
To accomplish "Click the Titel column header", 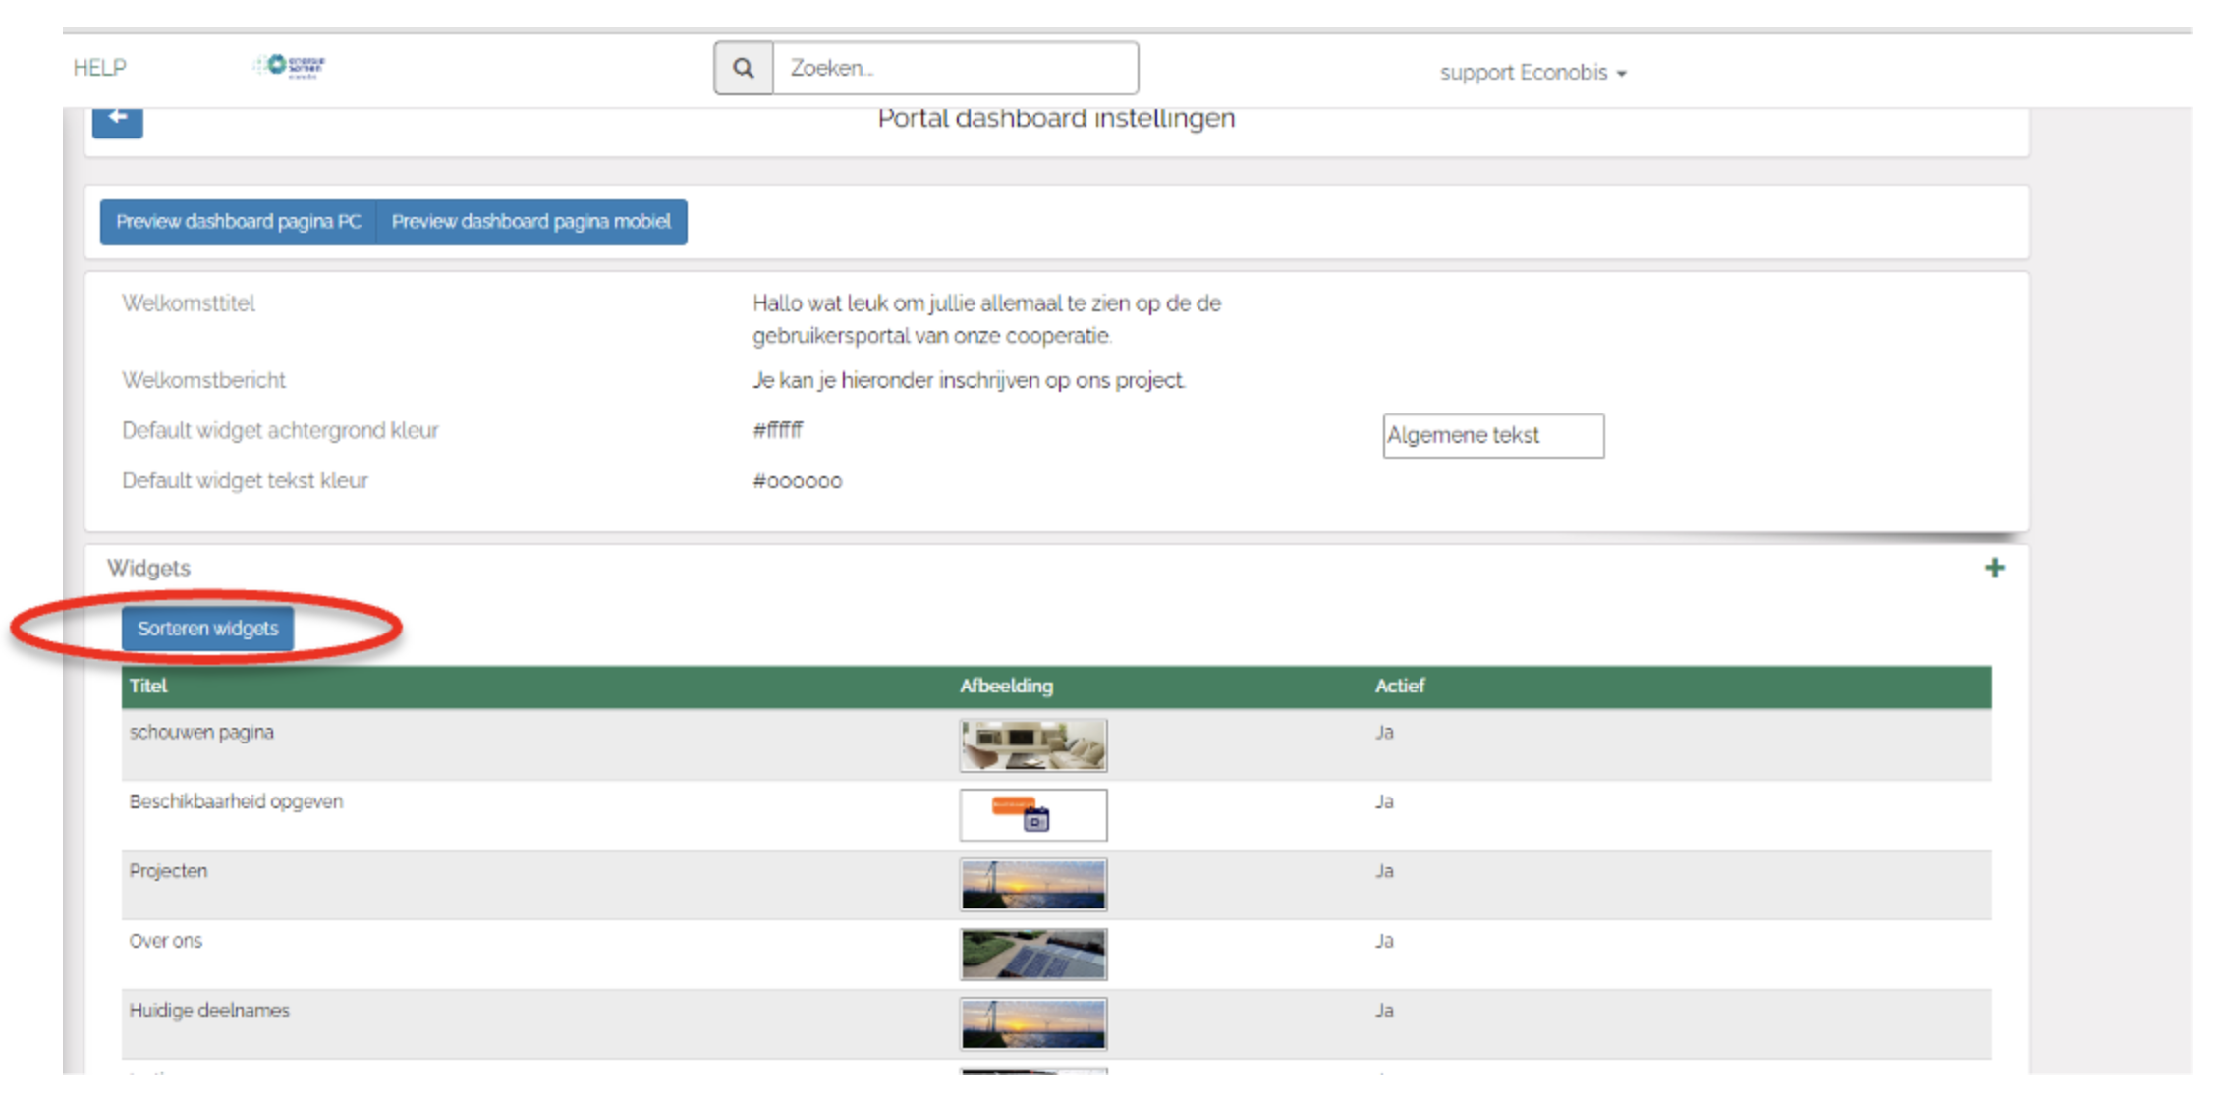I will click(148, 687).
